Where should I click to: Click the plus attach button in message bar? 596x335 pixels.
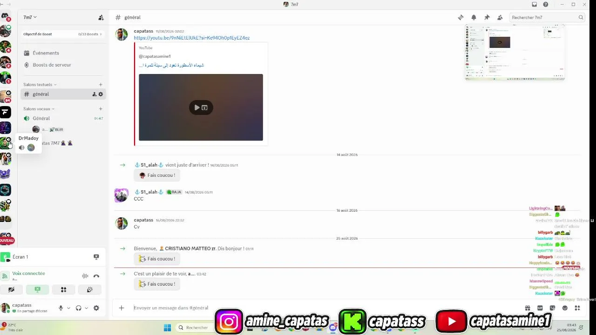122,308
